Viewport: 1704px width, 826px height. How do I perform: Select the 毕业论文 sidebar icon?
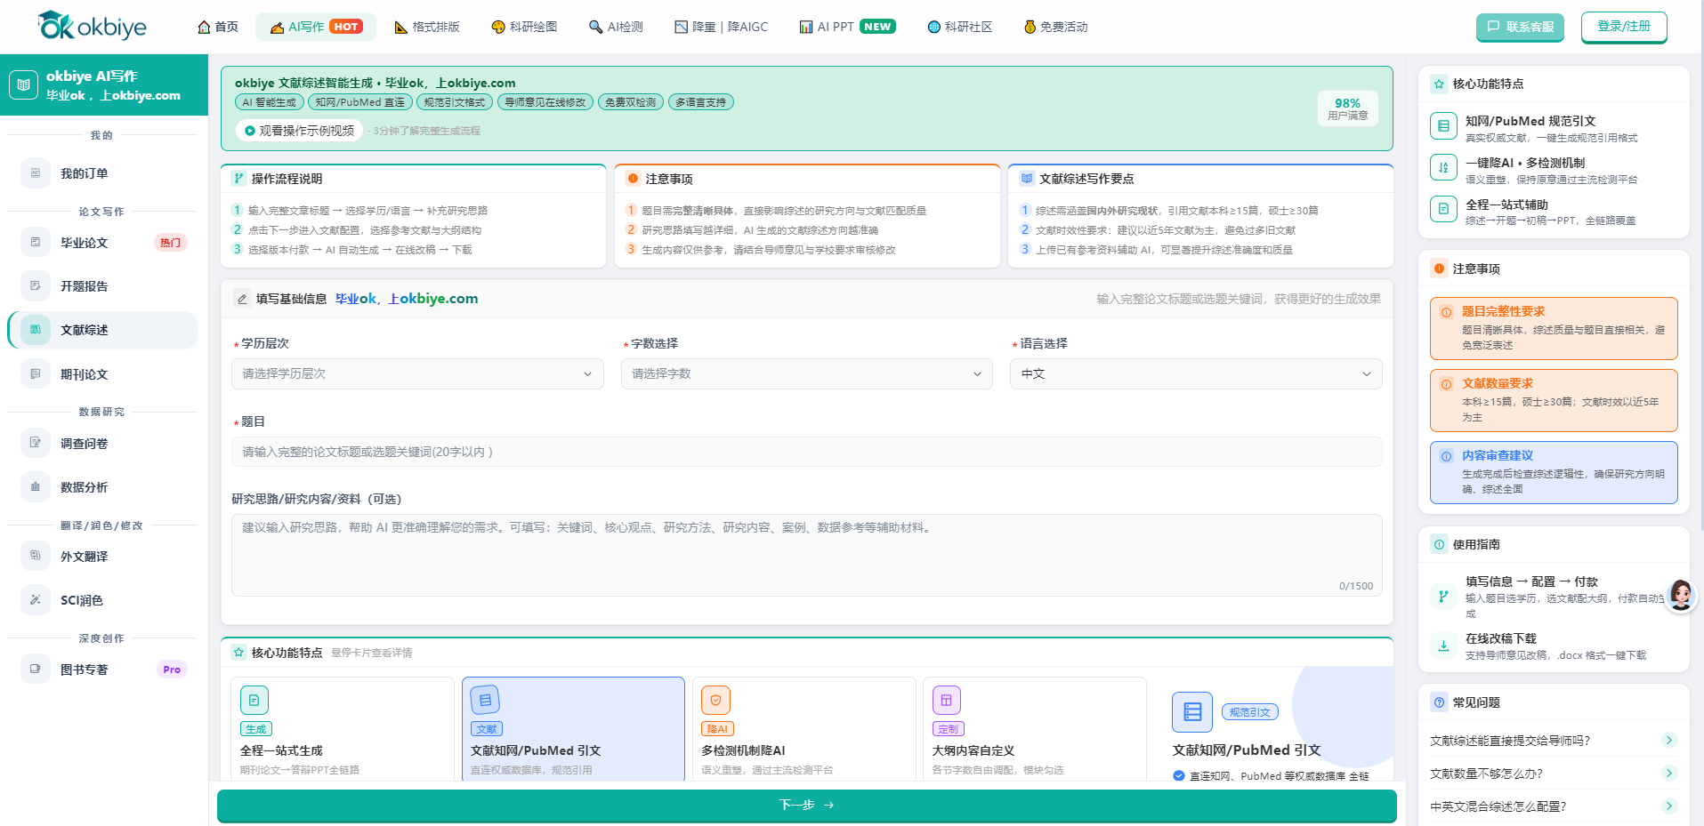(36, 243)
